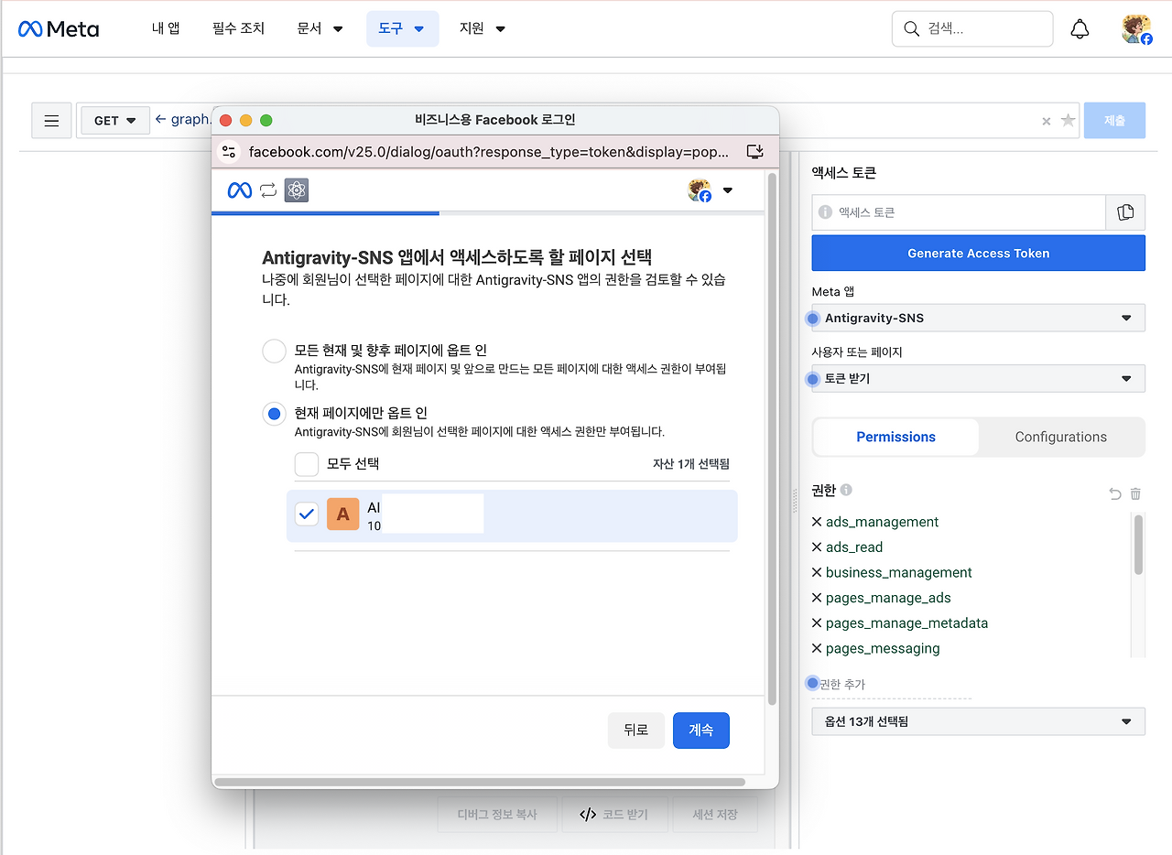Screen dimensions: 1172x855
Task: Click the site info icon in popup address bar
Action: click(229, 152)
